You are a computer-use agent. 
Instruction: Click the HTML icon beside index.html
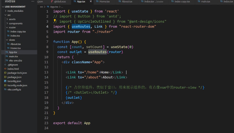click(5, 69)
